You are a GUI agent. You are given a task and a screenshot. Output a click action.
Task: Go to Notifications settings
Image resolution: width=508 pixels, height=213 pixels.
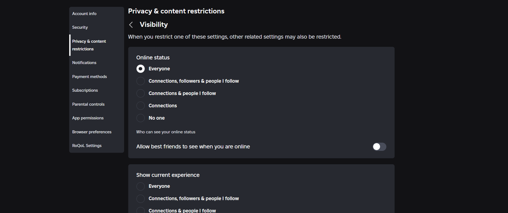(84, 63)
